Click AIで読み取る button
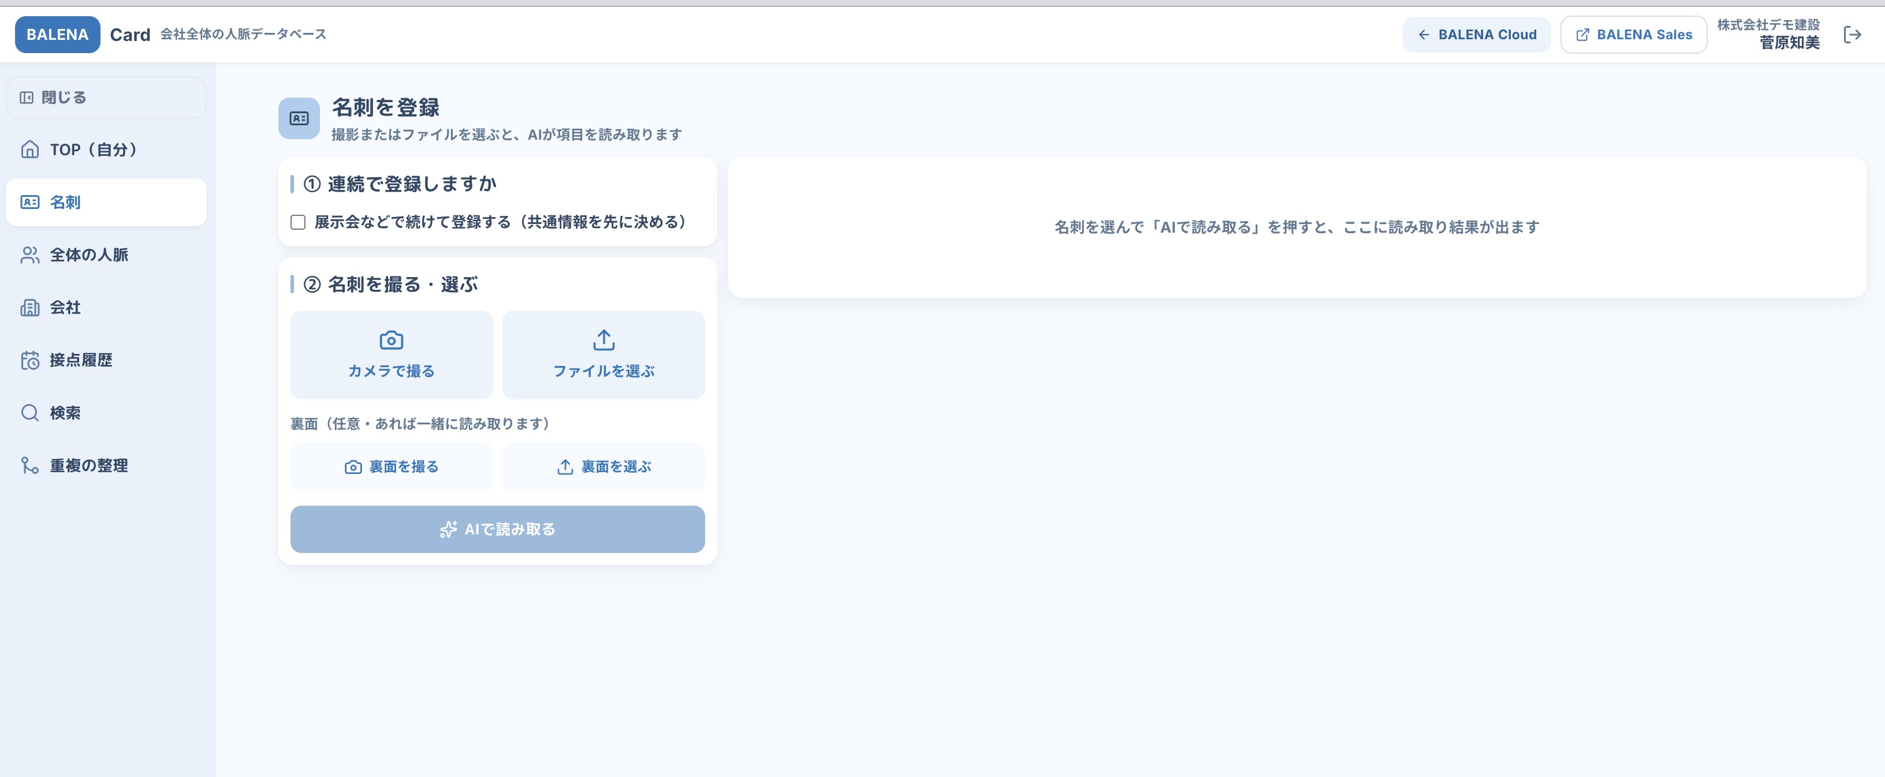 [x=498, y=529]
